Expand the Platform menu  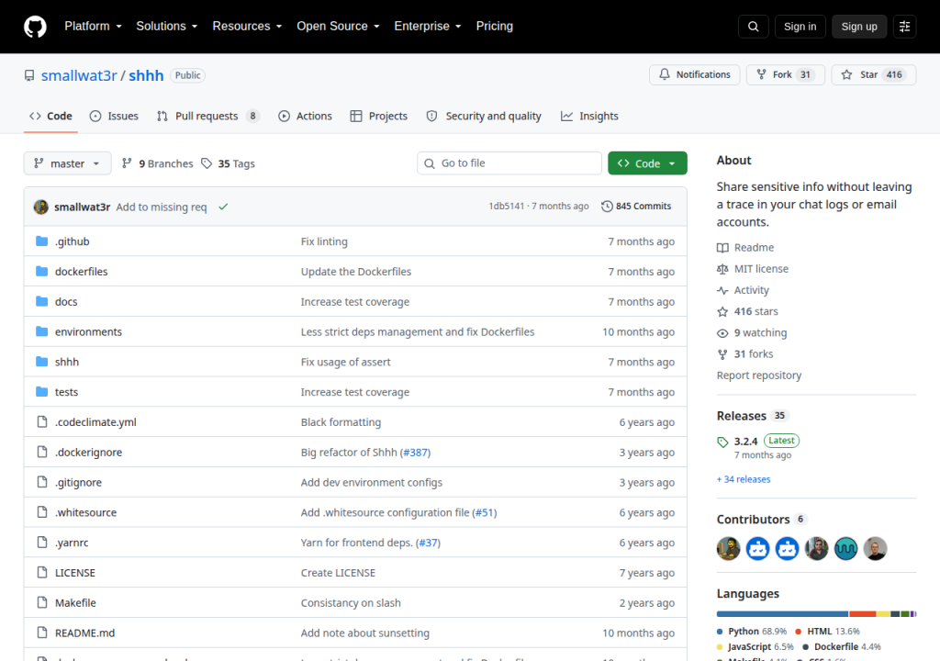(93, 27)
